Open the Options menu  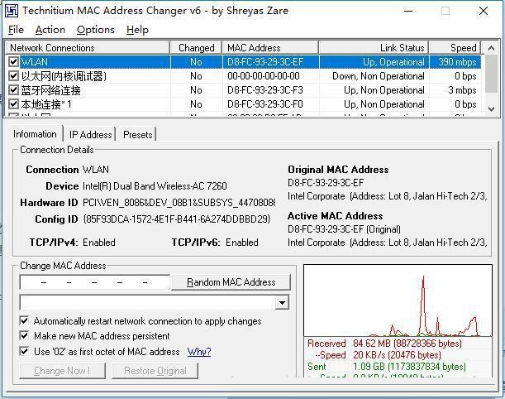click(96, 30)
